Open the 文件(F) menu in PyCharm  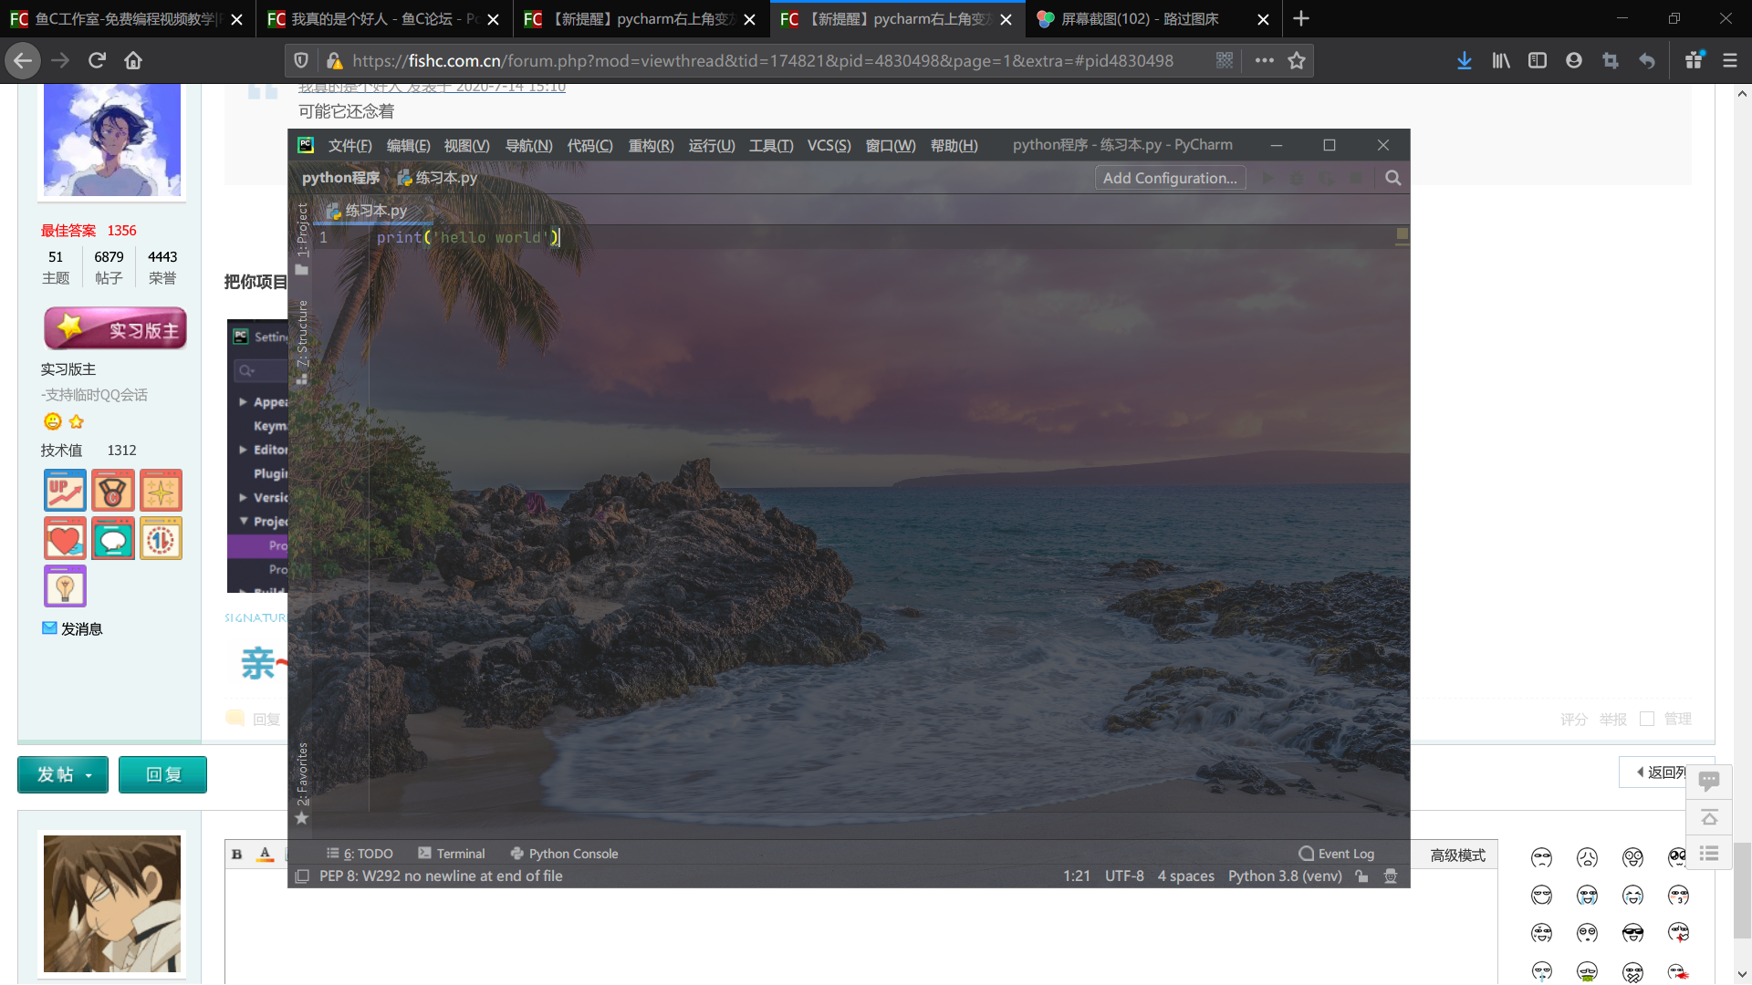350,146
